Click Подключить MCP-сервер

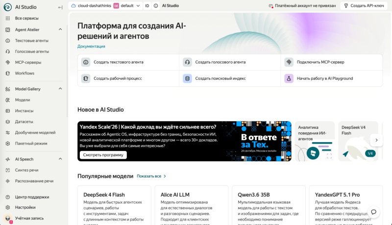[332, 62]
